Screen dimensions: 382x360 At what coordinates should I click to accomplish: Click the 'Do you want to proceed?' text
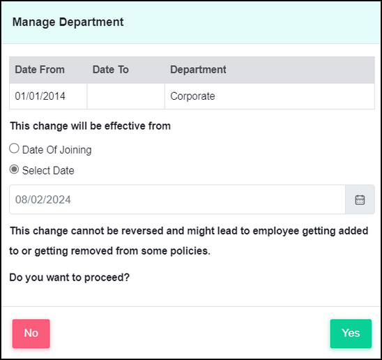[x=70, y=277]
